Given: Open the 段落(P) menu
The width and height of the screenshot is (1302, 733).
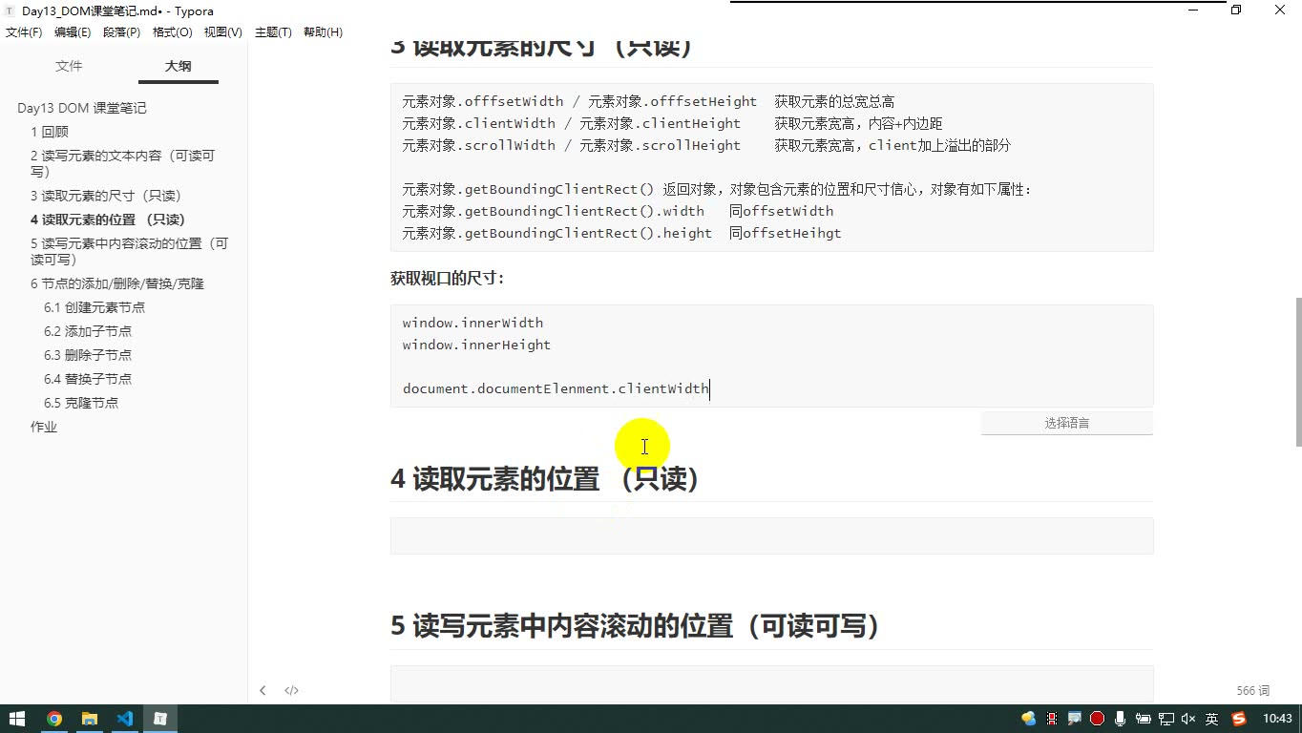Looking at the screenshot, I should coord(121,32).
